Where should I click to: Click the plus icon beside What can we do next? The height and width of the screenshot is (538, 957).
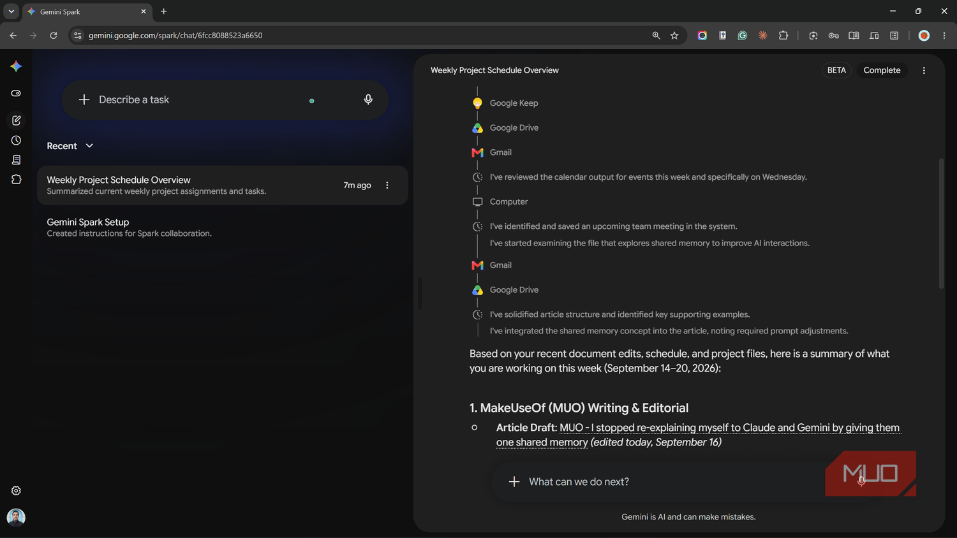(x=514, y=482)
